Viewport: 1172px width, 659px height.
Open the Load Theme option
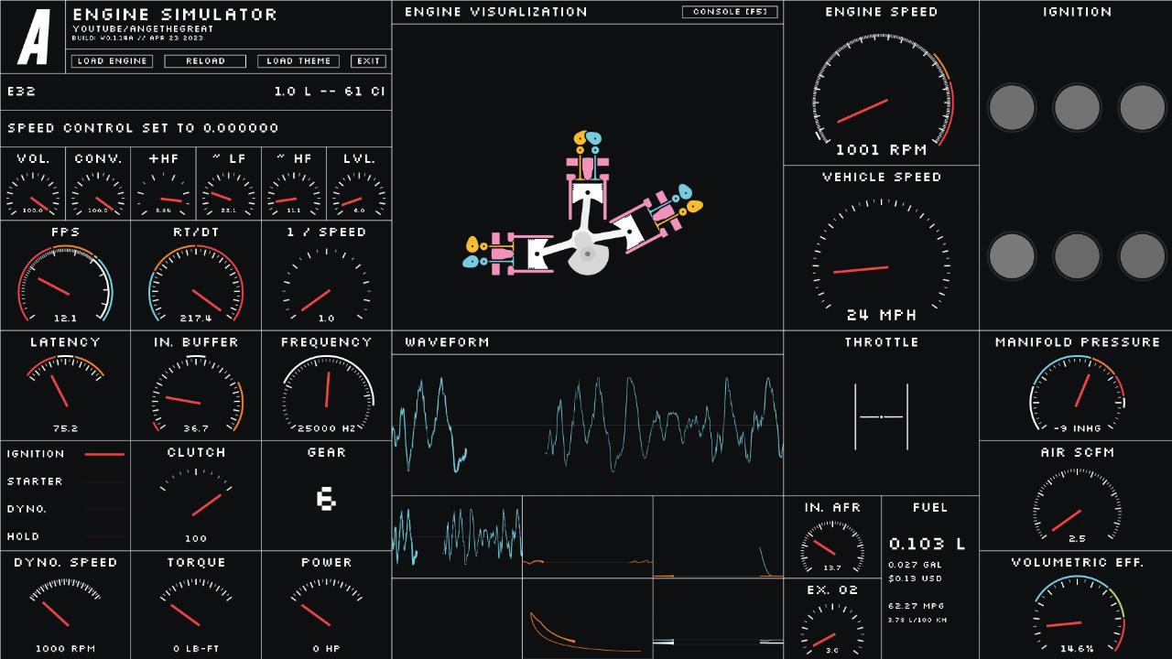[x=298, y=61]
